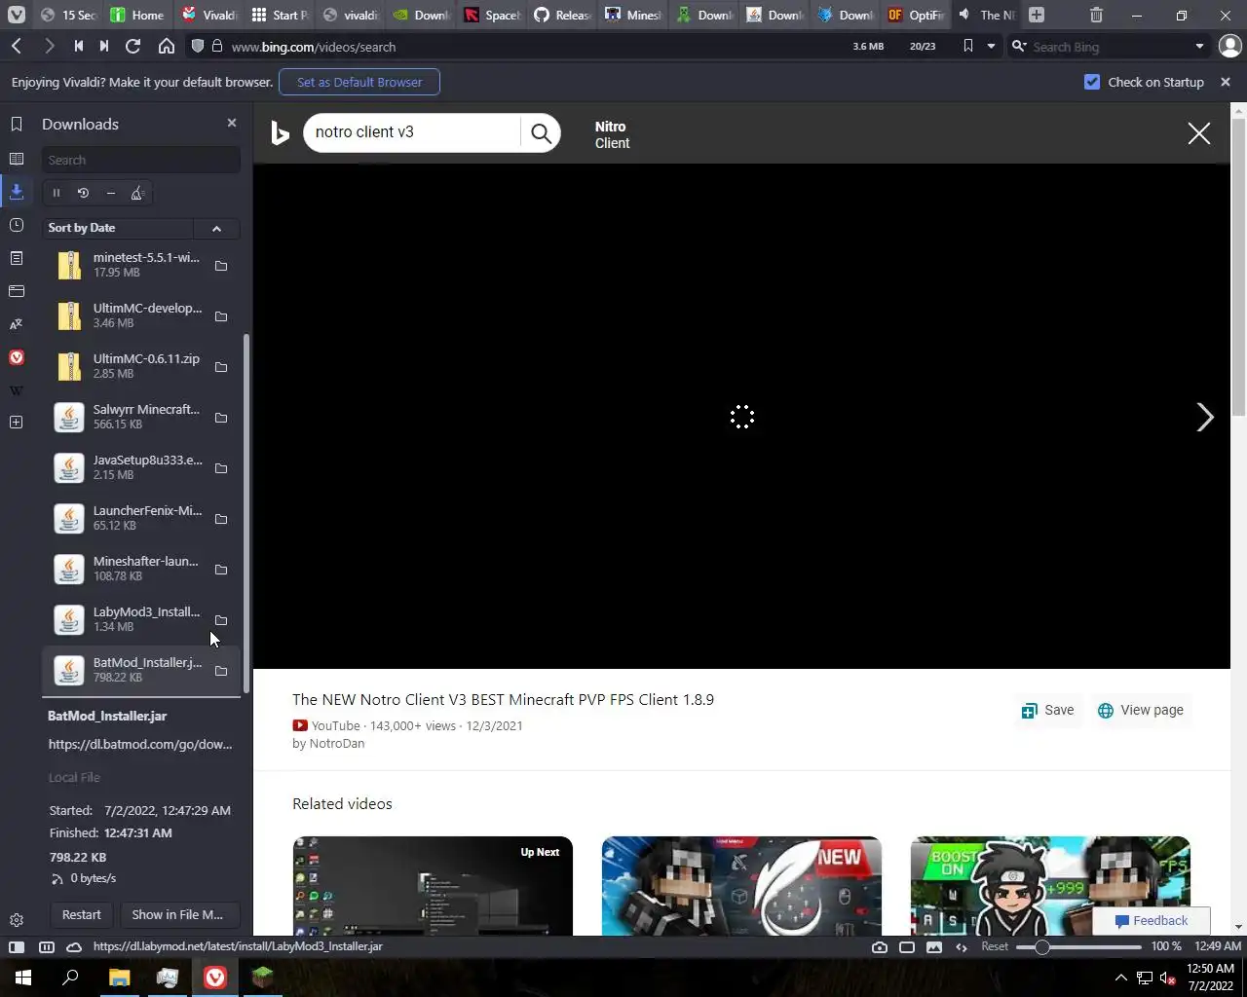Go to next video with right chevron
This screenshot has width=1247, height=997.
pyautogui.click(x=1205, y=417)
